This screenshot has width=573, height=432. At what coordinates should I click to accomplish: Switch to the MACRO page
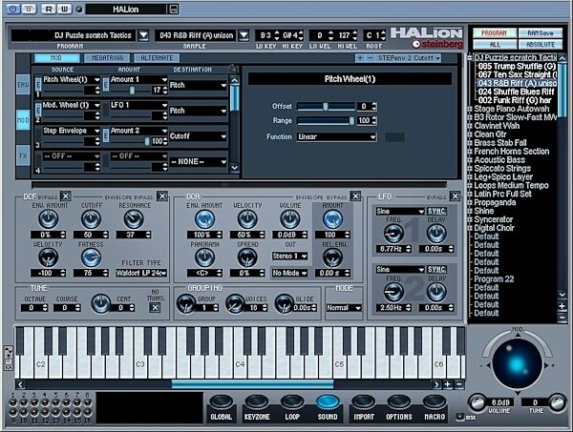pyautogui.click(x=435, y=402)
